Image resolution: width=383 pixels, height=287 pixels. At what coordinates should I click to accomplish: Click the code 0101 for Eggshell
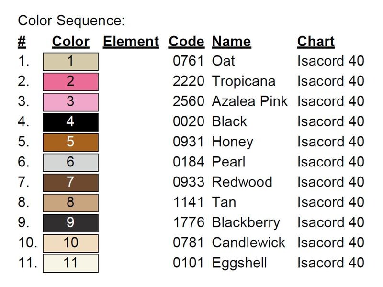click(188, 263)
